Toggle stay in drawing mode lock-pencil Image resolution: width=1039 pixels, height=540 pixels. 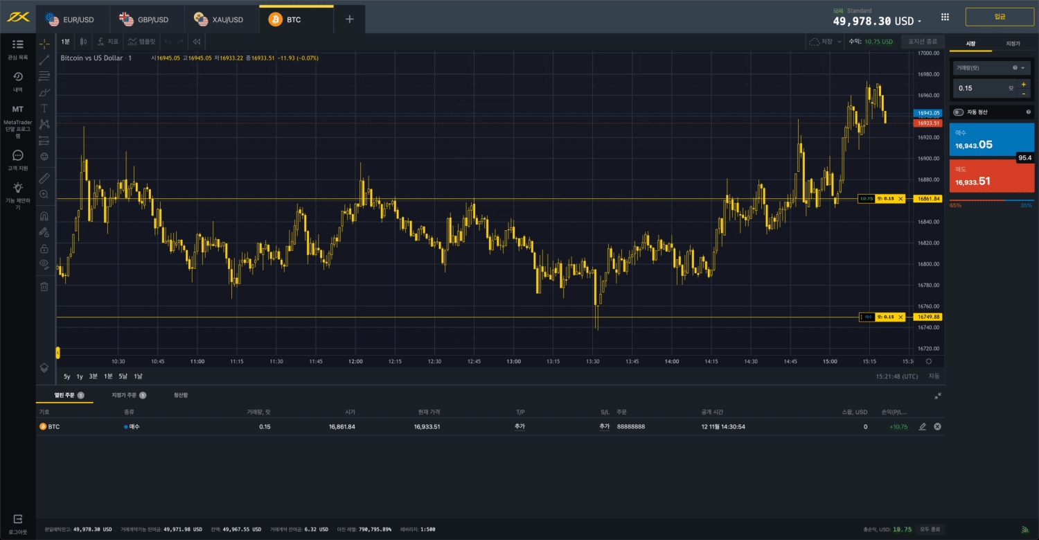pos(44,232)
